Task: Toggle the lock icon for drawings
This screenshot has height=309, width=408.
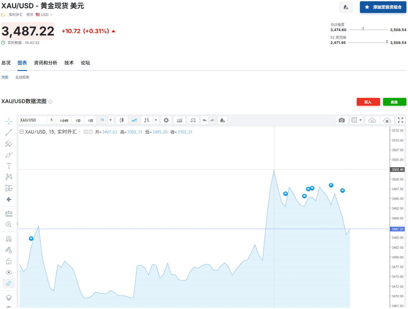Action: coord(9,261)
